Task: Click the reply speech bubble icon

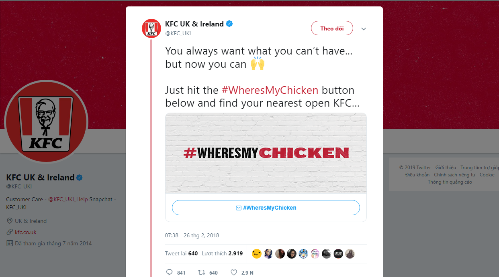Action: click(170, 273)
